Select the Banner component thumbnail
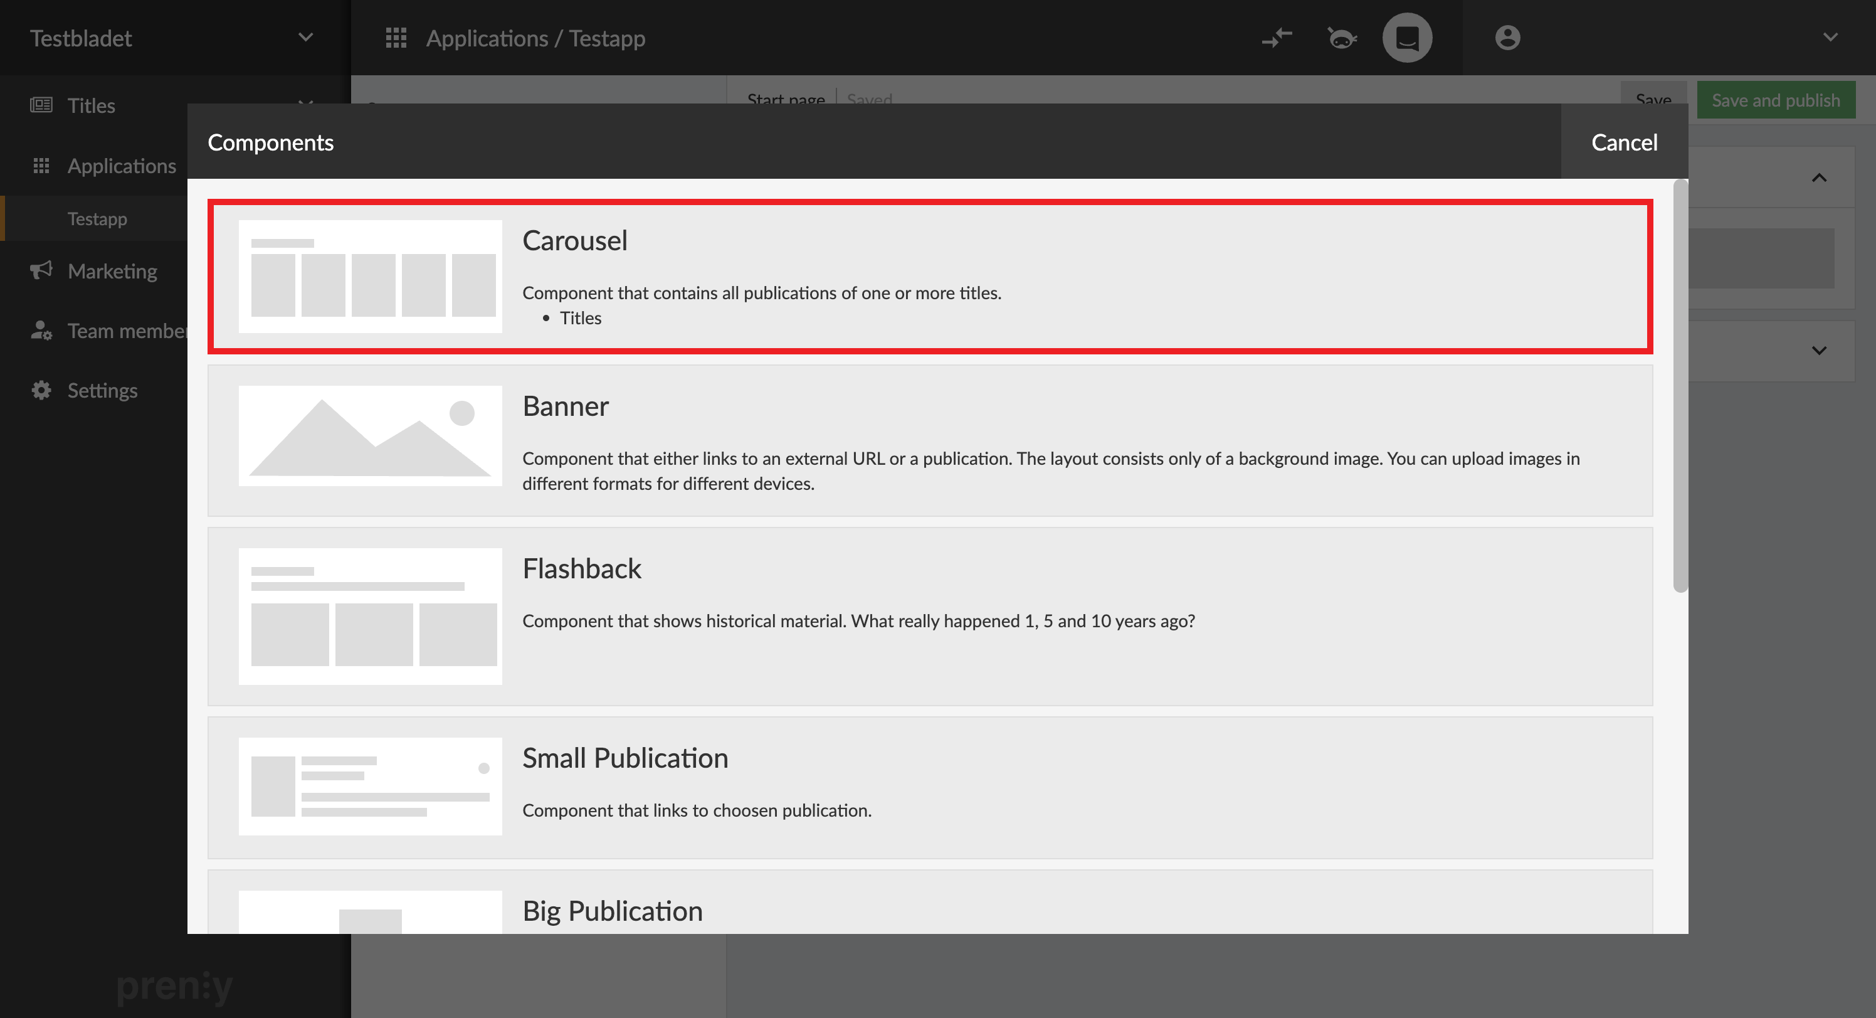 pyautogui.click(x=370, y=436)
